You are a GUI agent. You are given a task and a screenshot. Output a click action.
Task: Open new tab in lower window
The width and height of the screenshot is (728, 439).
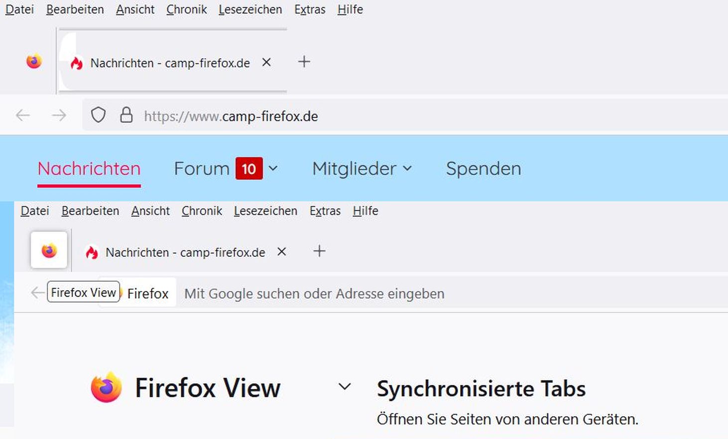(319, 251)
